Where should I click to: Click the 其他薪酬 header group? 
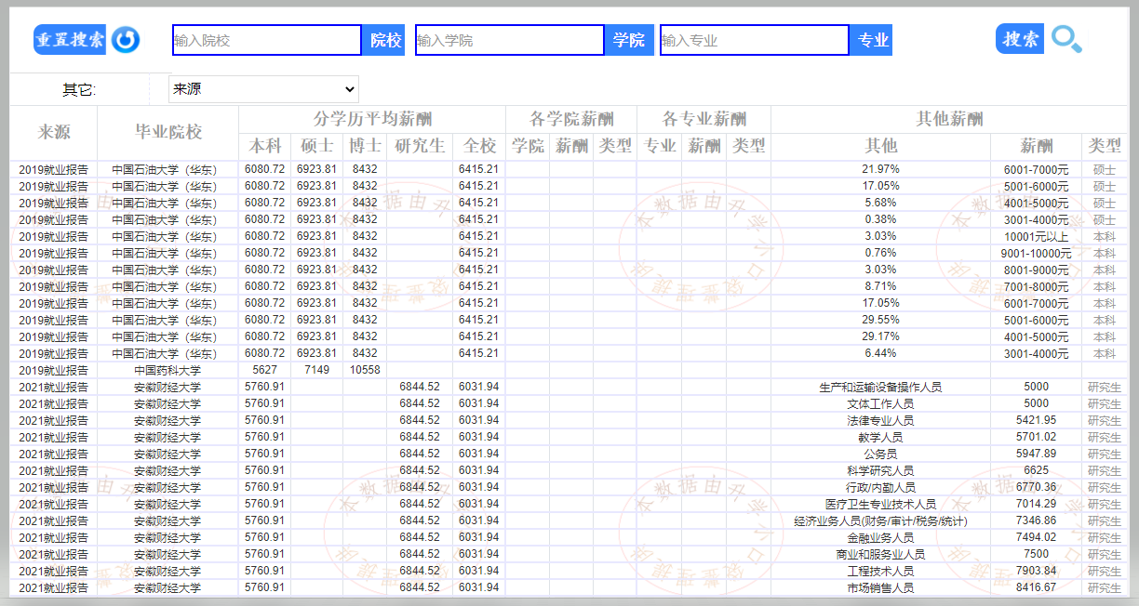[949, 119]
